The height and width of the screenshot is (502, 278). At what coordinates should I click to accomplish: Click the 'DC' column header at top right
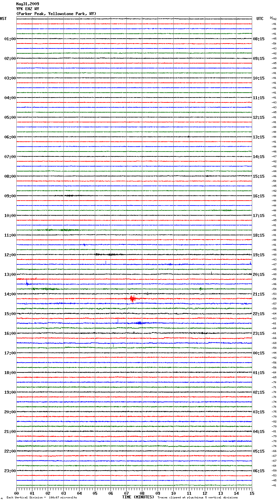[272, 18]
